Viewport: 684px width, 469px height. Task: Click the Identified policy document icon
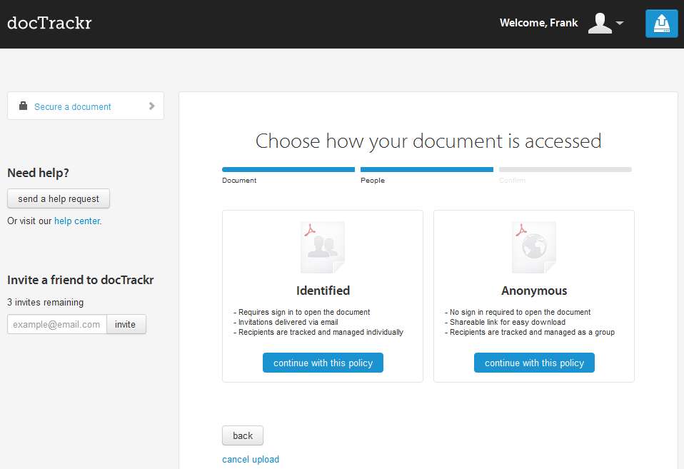(323, 247)
